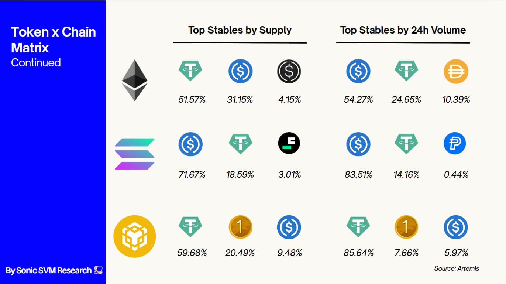Select the Tether icon above 51.57%
The height and width of the screenshot is (284, 506).
click(190, 71)
